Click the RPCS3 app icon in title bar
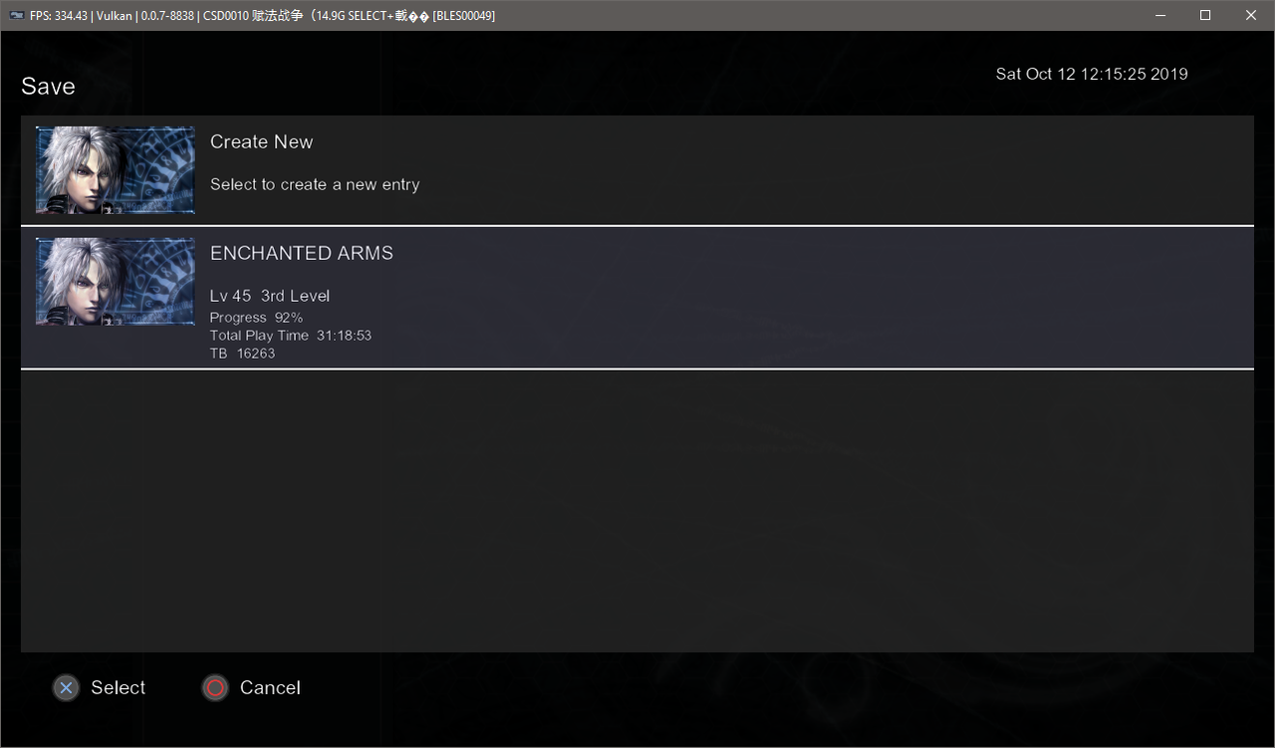Image resolution: width=1275 pixels, height=748 pixels. coord(16,15)
